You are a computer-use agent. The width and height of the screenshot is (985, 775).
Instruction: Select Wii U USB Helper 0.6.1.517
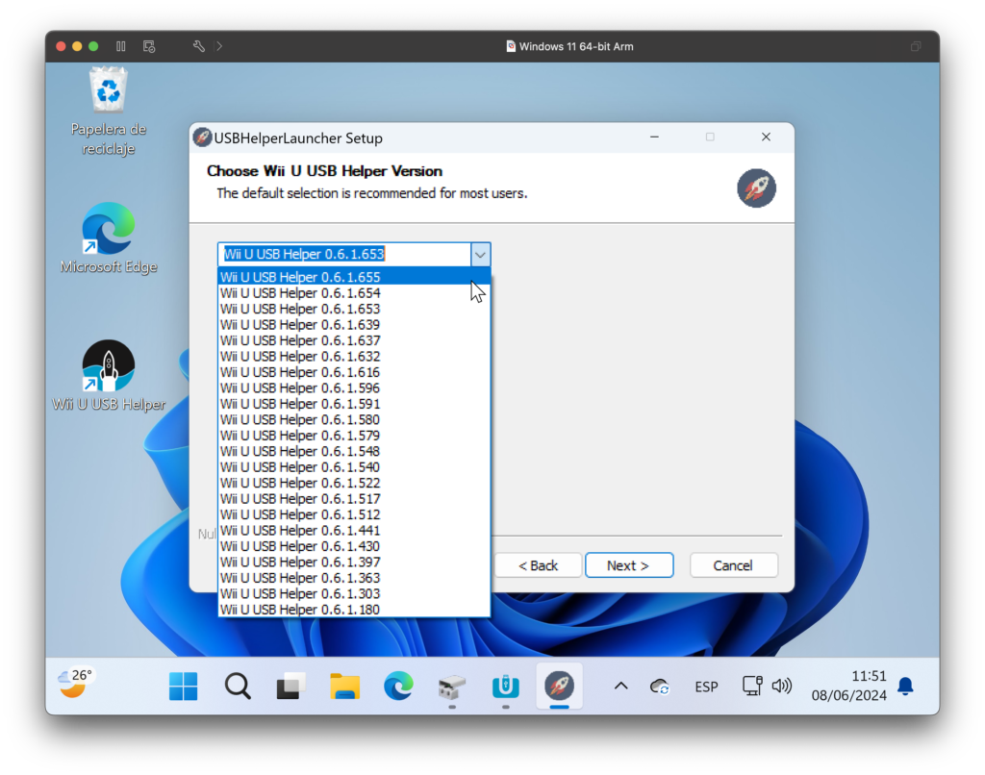pyautogui.click(x=354, y=498)
